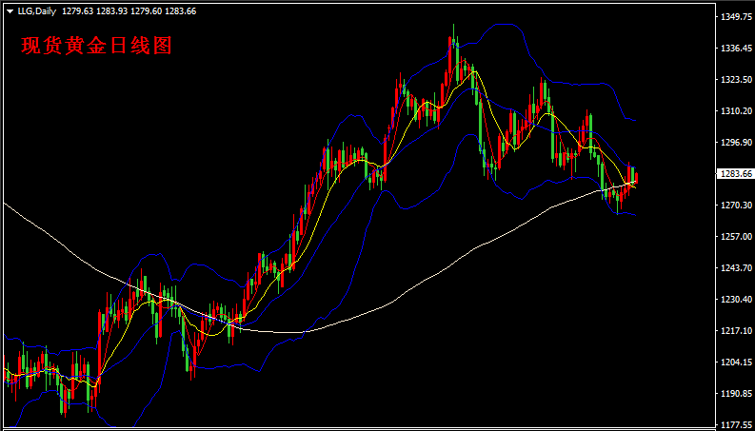Select the 1336.45 price axis label
Viewport: 755px width, 431px height.
tap(736, 49)
